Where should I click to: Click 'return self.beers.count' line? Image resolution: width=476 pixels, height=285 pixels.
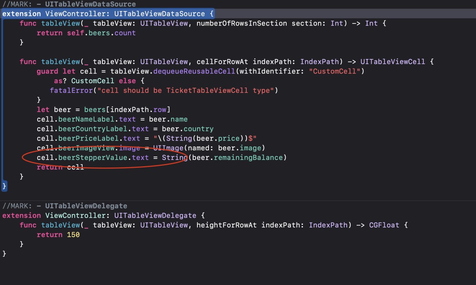86,33
